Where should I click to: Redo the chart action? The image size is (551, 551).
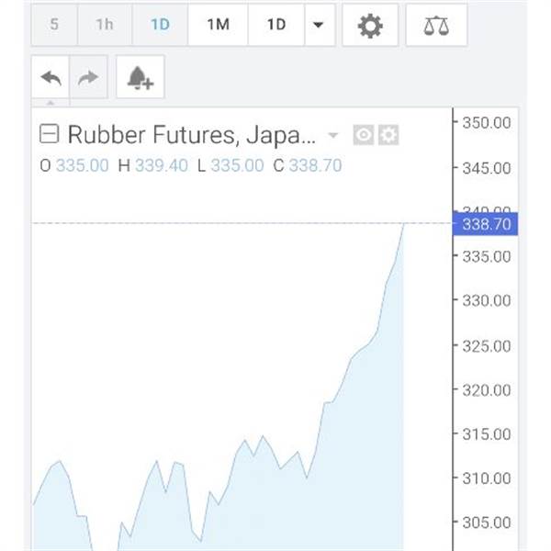click(x=88, y=77)
